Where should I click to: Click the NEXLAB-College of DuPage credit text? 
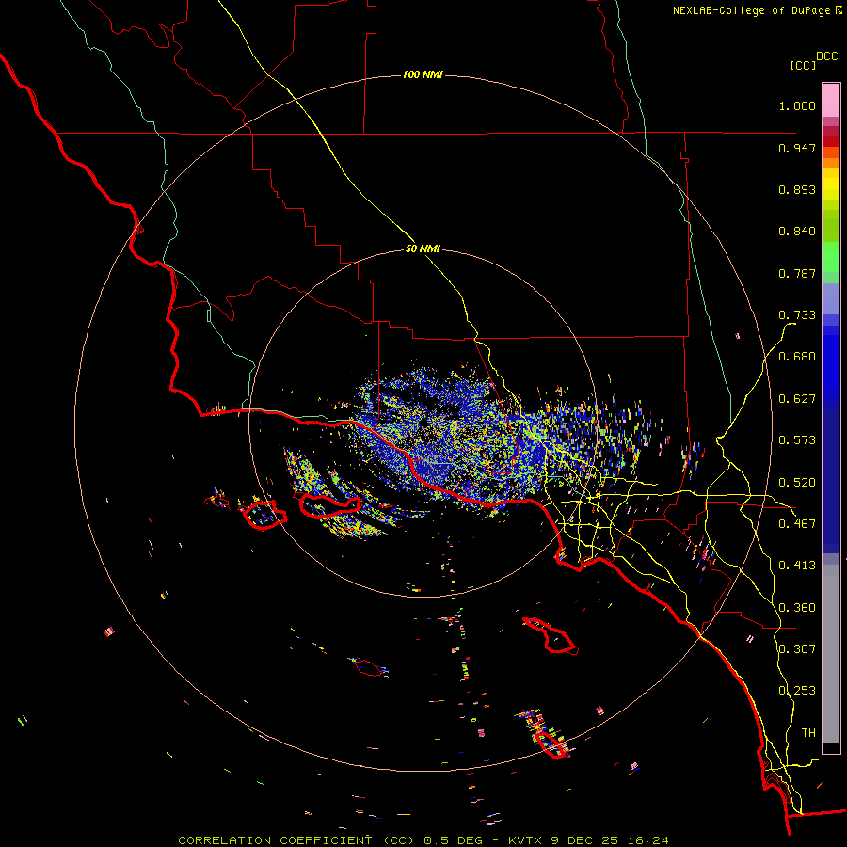click(751, 10)
